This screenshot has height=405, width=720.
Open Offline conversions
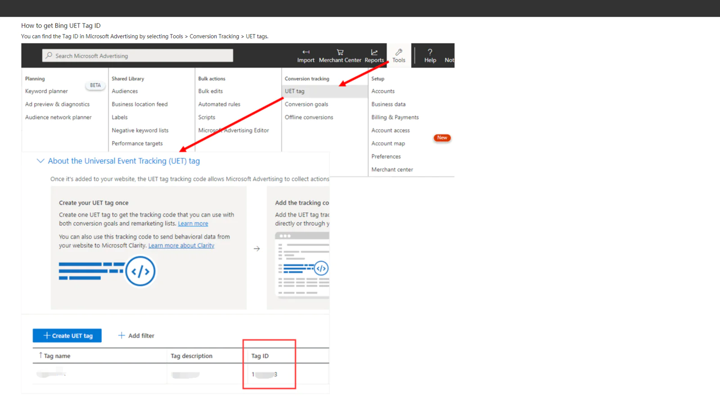tap(309, 117)
